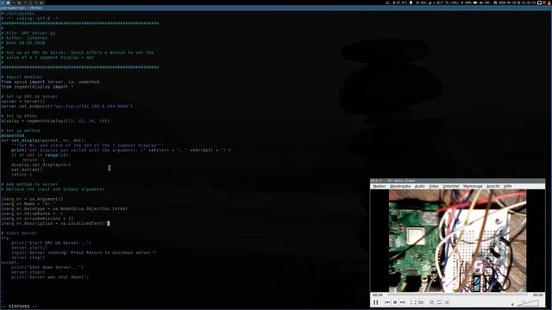The height and width of the screenshot is (310, 552).
Task: Click the 'set_dot(dot)' line
Action: click(27, 170)
